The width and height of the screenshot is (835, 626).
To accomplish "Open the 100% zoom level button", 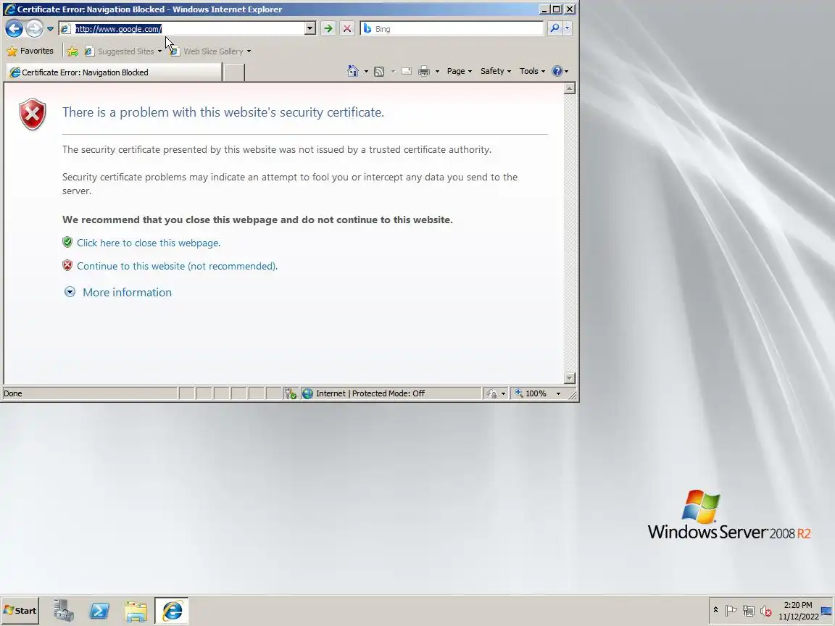I will pyautogui.click(x=531, y=393).
